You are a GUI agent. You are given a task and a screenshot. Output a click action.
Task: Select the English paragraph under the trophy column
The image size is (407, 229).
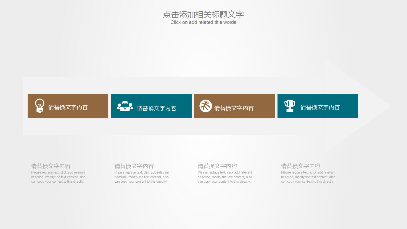click(308, 177)
